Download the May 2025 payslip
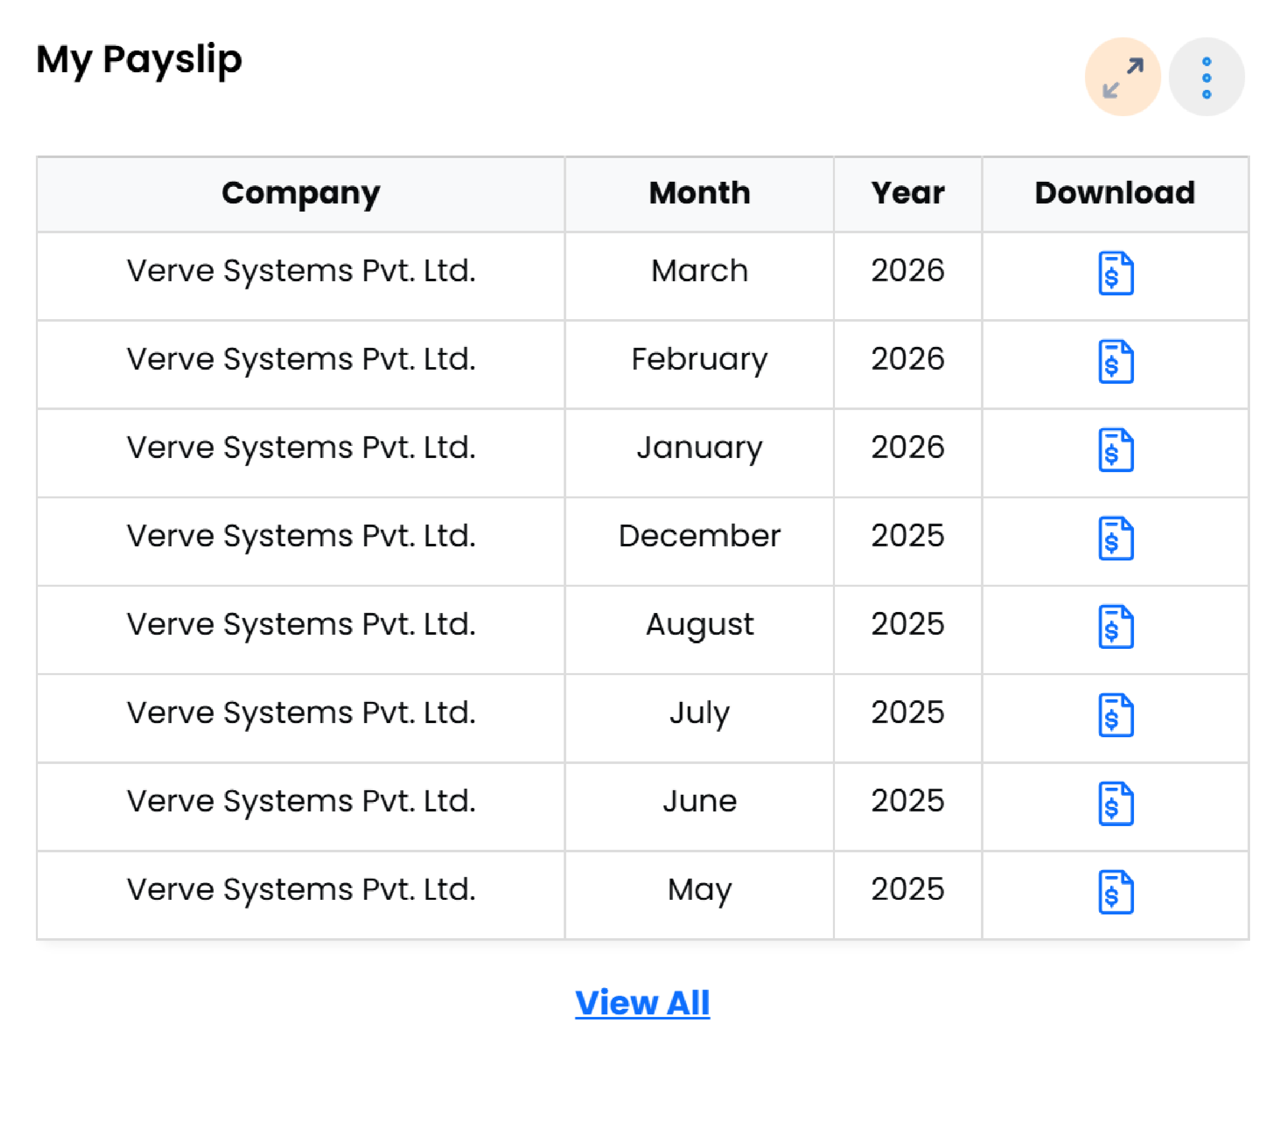Image resolution: width=1286 pixels, height=1124 pixels. (x=1115, y=892)
